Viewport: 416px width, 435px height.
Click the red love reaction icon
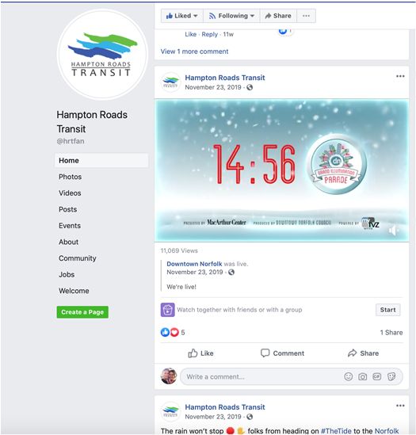(x=174, y=332)
